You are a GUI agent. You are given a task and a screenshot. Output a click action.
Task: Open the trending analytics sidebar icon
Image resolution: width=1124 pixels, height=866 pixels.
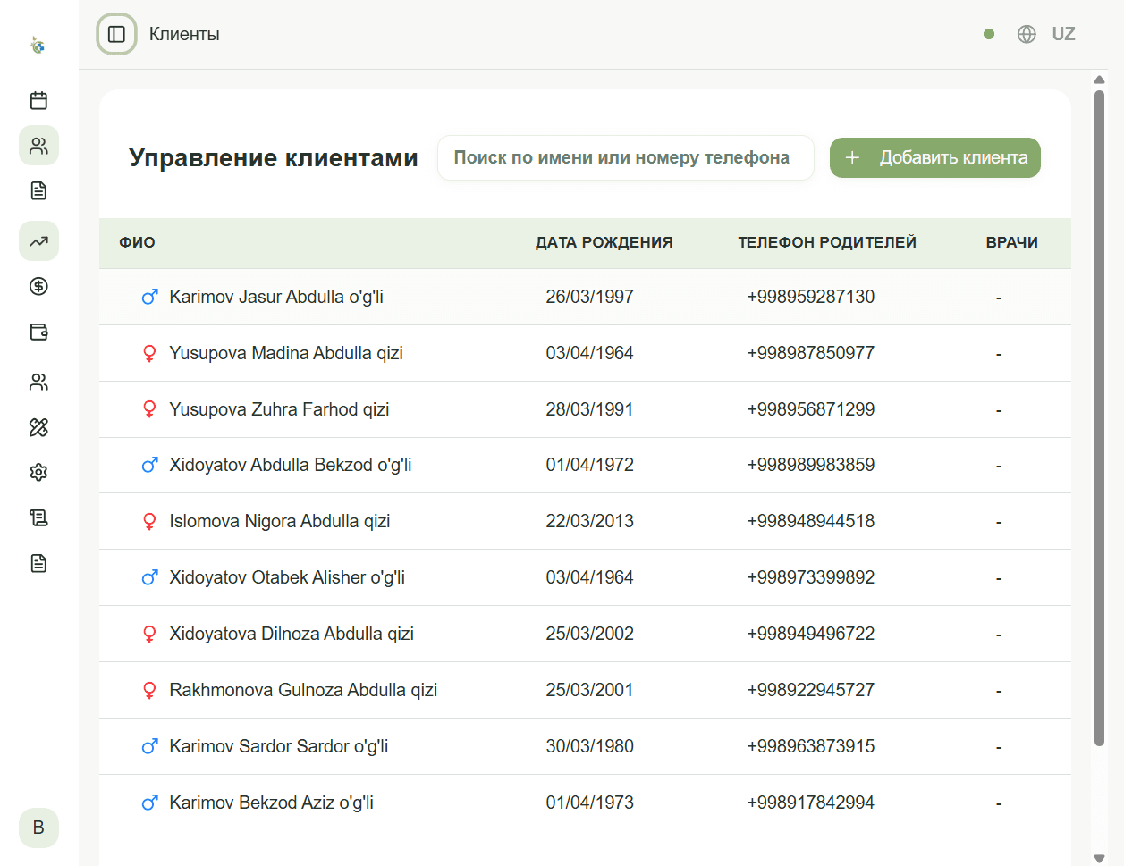pyautogui.click(x=38, y=241)
